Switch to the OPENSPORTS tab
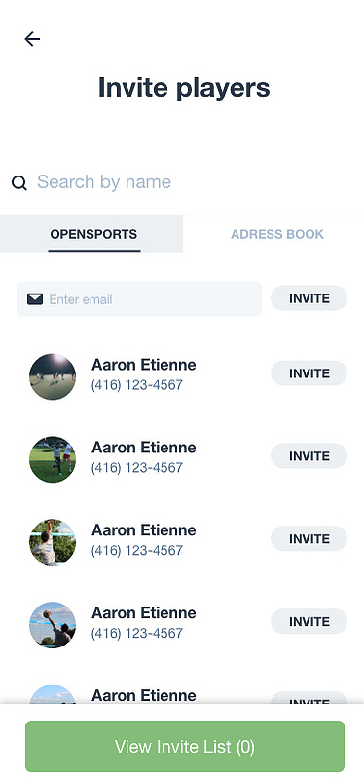 pyautogui.click(x=91, y=234)
